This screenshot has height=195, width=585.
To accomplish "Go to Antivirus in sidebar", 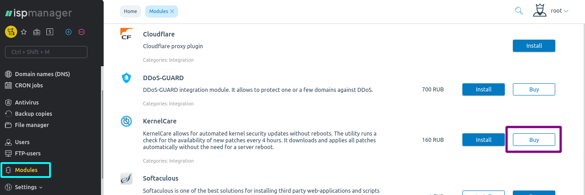I will 27,102.
